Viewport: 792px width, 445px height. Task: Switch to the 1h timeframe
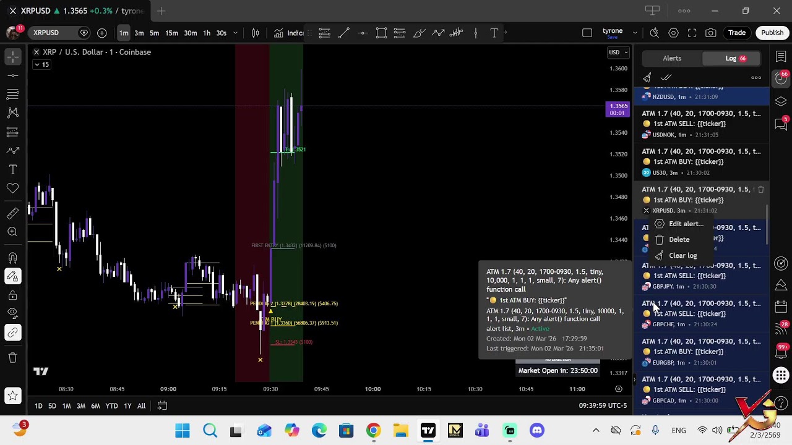point(207,33)
